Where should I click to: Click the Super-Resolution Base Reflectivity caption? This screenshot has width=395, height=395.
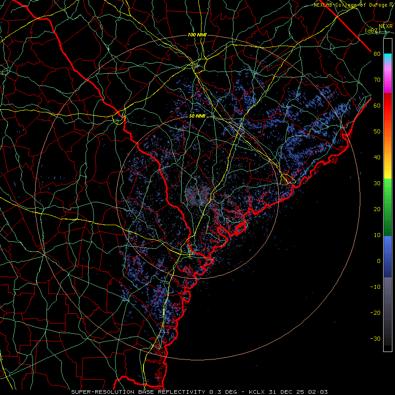pos(137,392)
